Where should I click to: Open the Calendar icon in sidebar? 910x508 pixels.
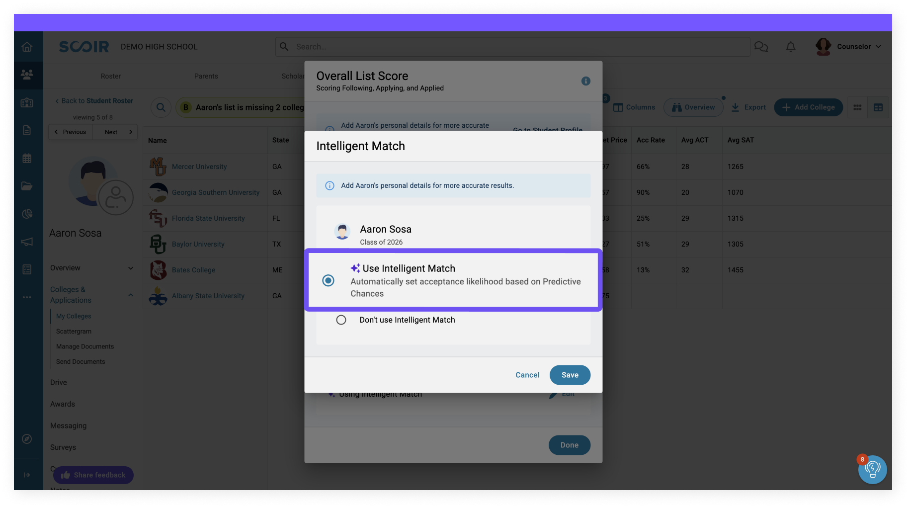(27, 159)
